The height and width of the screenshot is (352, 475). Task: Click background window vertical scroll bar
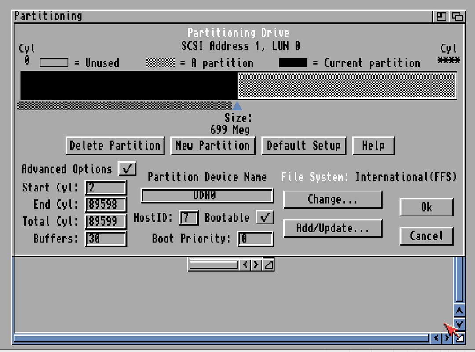(x=459, y=279)
